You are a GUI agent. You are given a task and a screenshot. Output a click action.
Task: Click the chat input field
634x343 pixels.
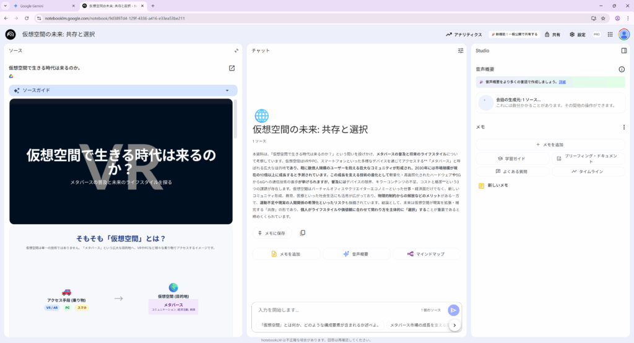tap(336, 310)
